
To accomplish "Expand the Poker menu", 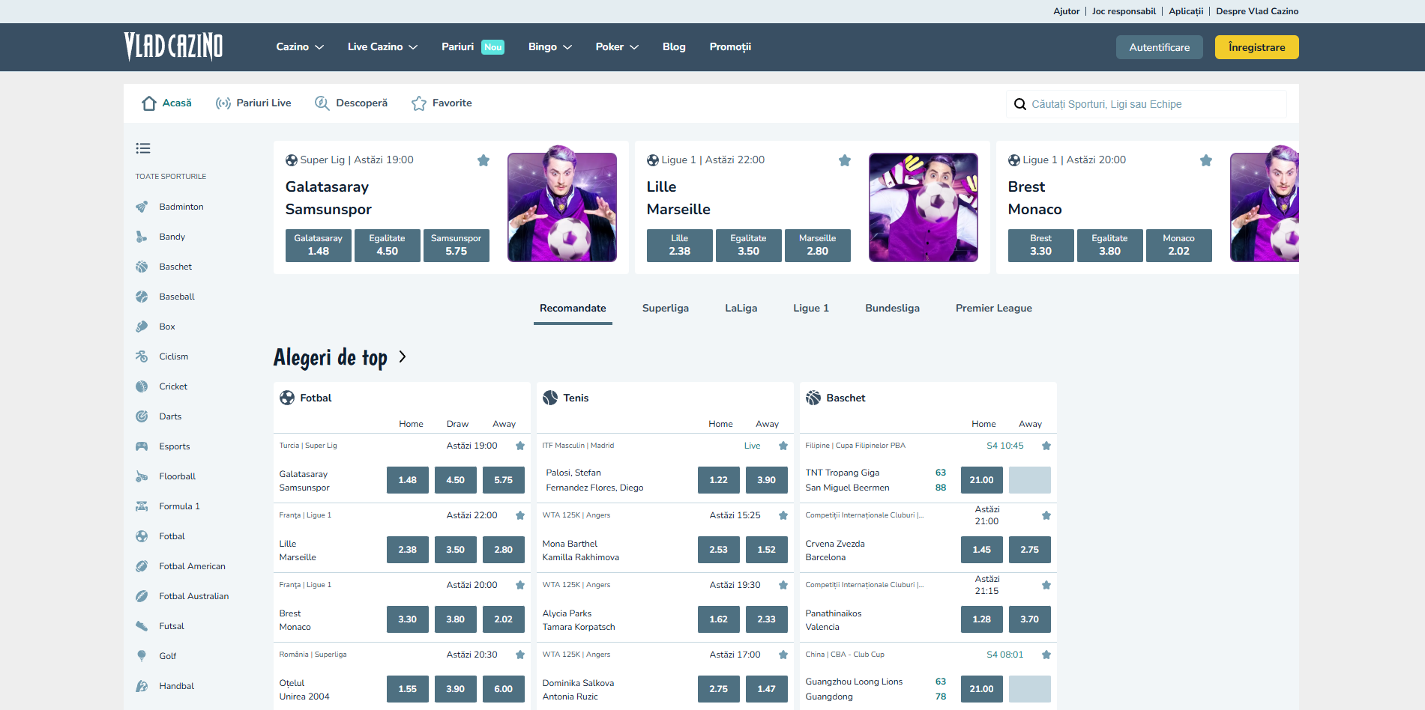I will coord(617,46).
